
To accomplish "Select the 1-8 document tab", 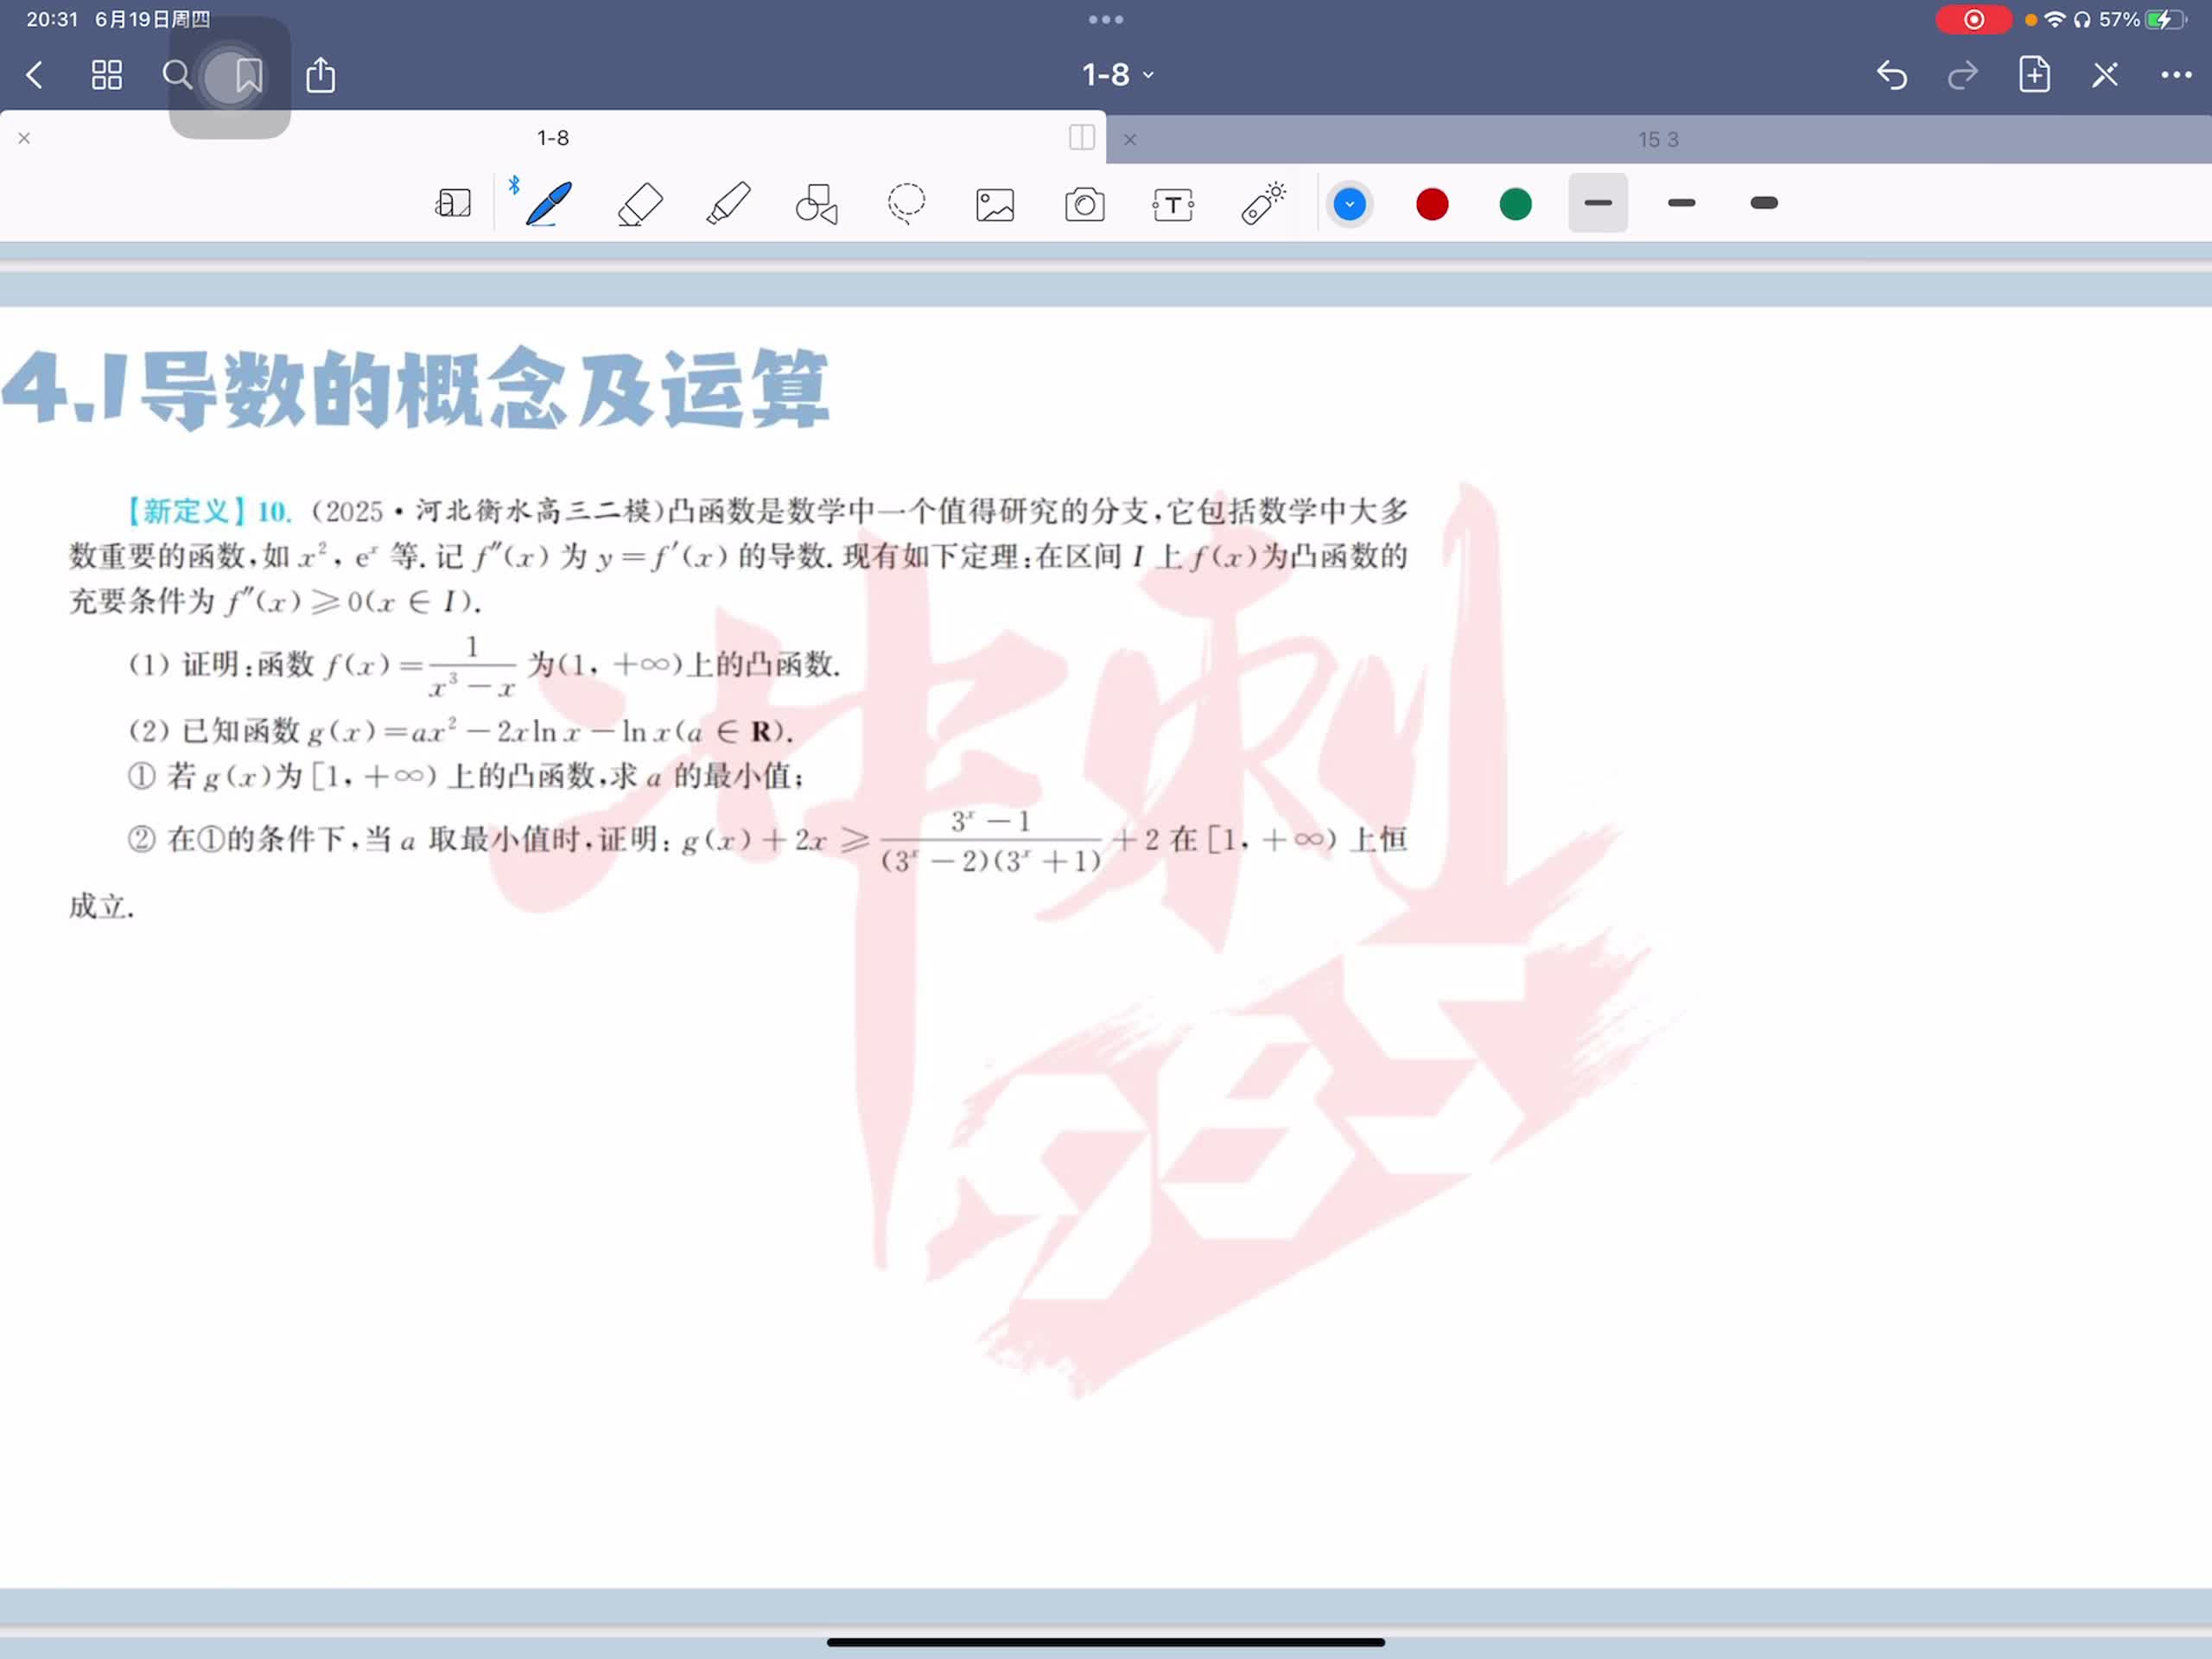I will 552,138.
